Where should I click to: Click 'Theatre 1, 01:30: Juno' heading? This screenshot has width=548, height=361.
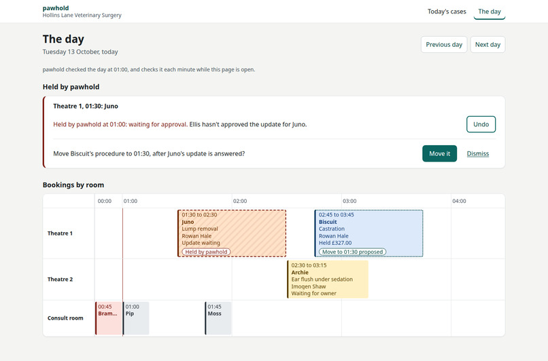[86, 106]
